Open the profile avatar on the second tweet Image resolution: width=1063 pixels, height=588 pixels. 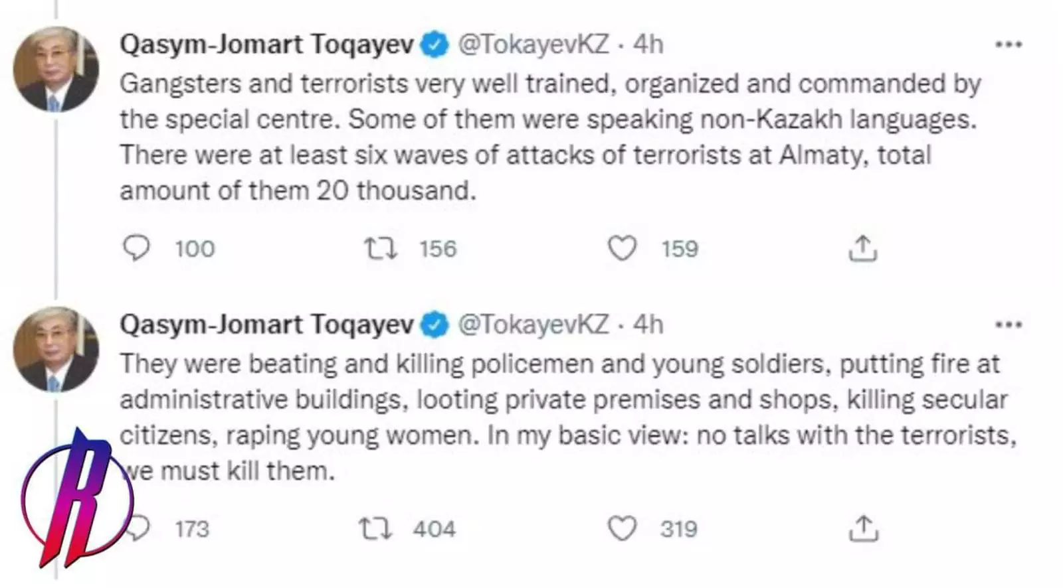56,349
